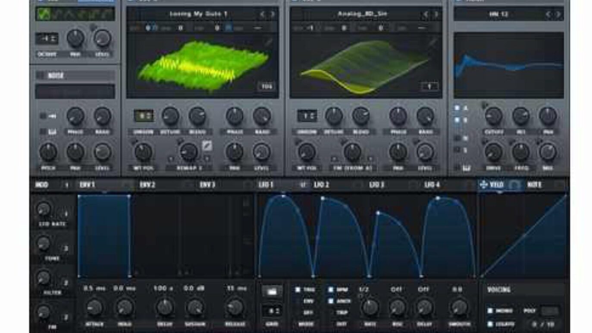Click the LFO GRID size number box
Screen dimensions: 592x333
click(x=272, y=310)
